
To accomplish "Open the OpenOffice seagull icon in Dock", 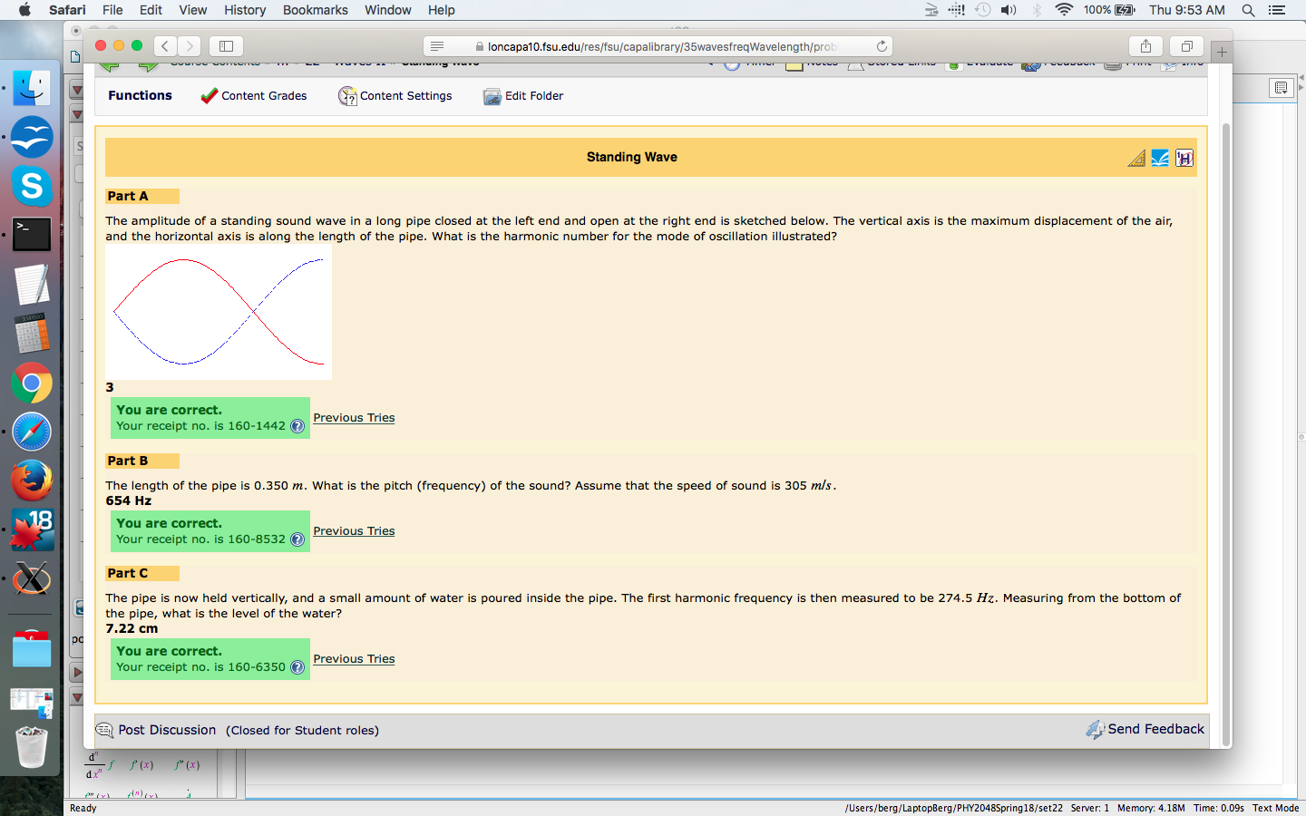I will (32, 137).
